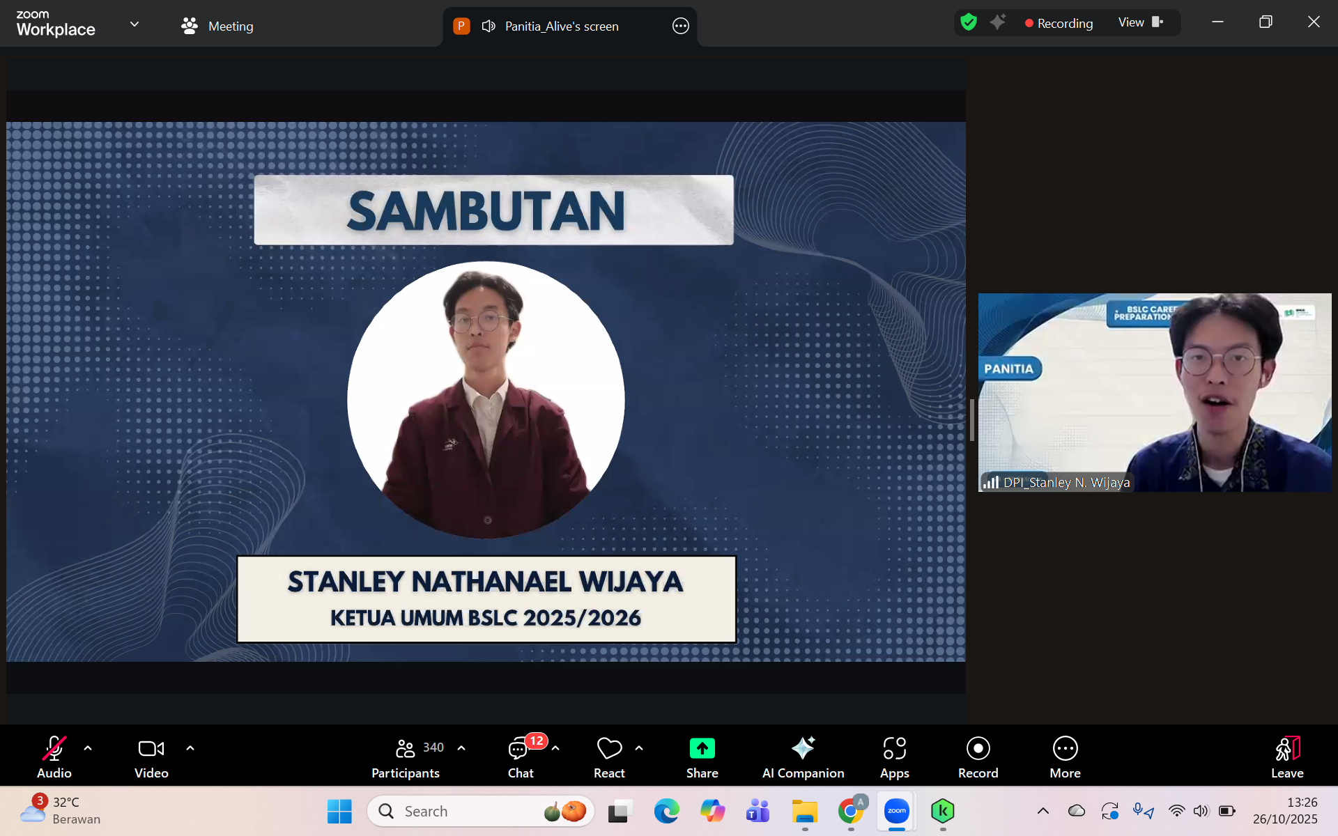Viewport: 1338px width, 836px height.
Task: Click the React heart icon
Action: click(x=609, y=749)
